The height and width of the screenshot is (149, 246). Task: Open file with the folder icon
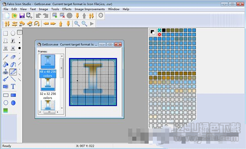[x=14, y=16]
